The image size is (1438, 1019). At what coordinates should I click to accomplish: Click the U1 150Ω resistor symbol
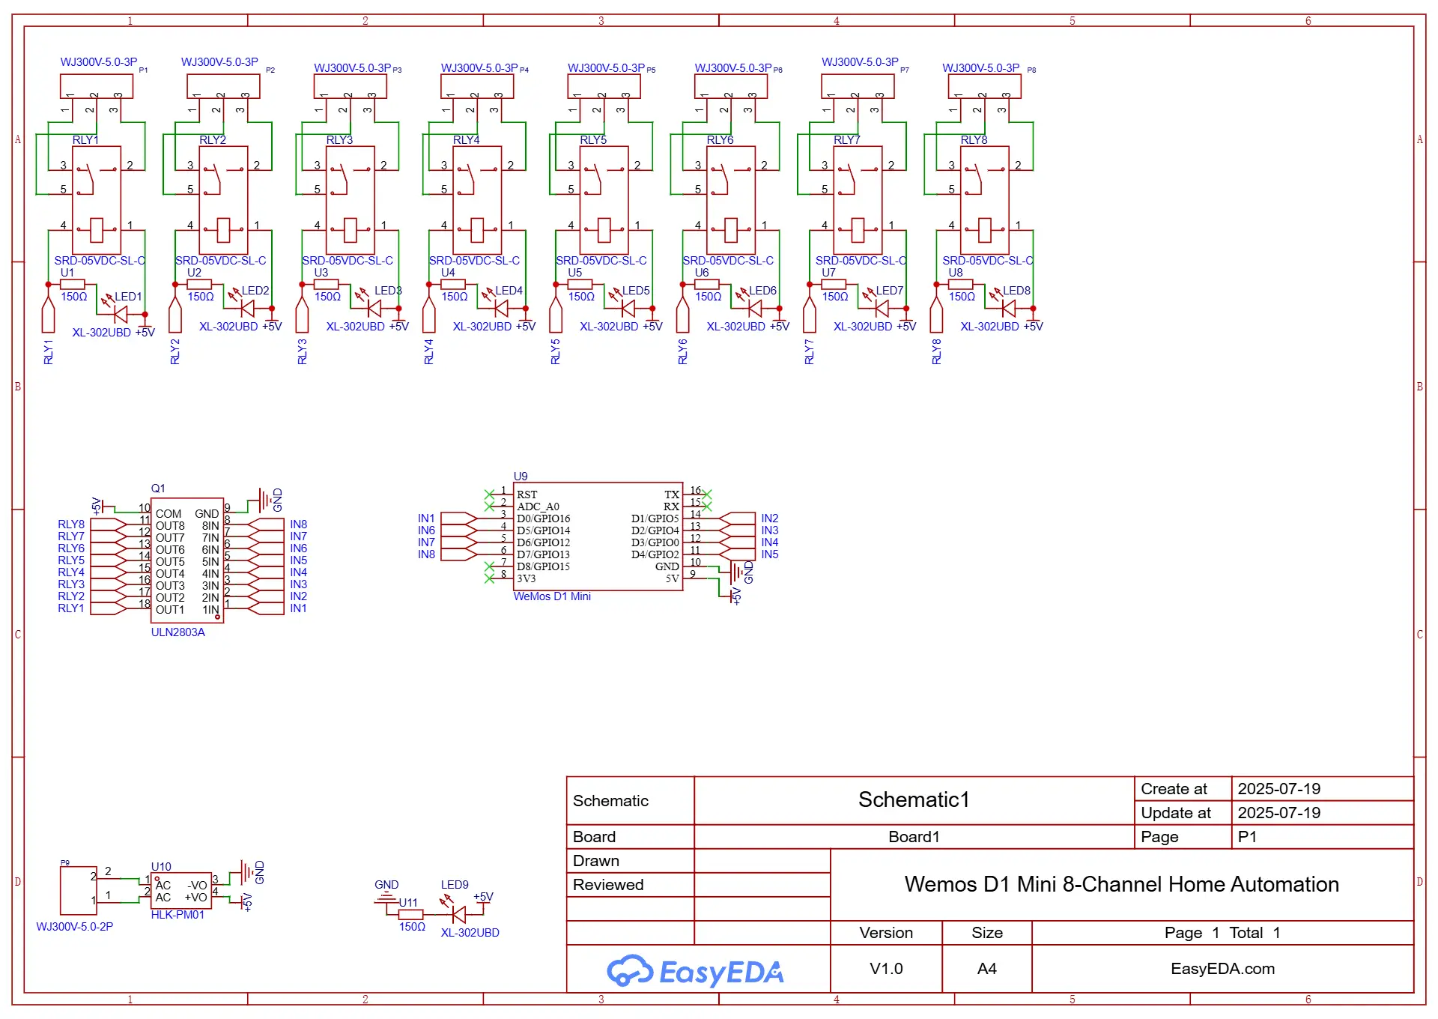[73, 284]
